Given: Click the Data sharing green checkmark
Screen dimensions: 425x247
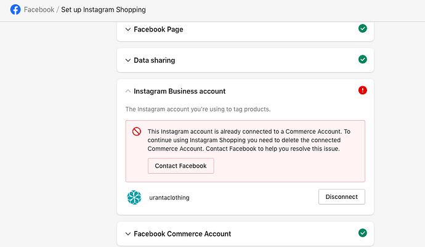Looking at the screenshot, I should coord(363,60).
